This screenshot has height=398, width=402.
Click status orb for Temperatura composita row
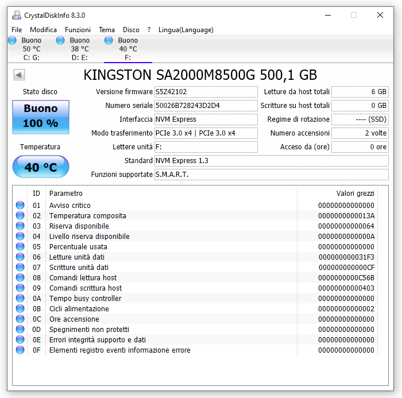(x=20, y=215)
